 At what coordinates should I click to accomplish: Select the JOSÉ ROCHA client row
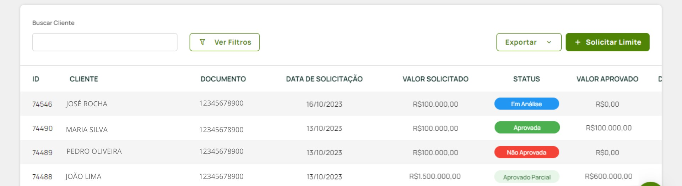point(87,104)
